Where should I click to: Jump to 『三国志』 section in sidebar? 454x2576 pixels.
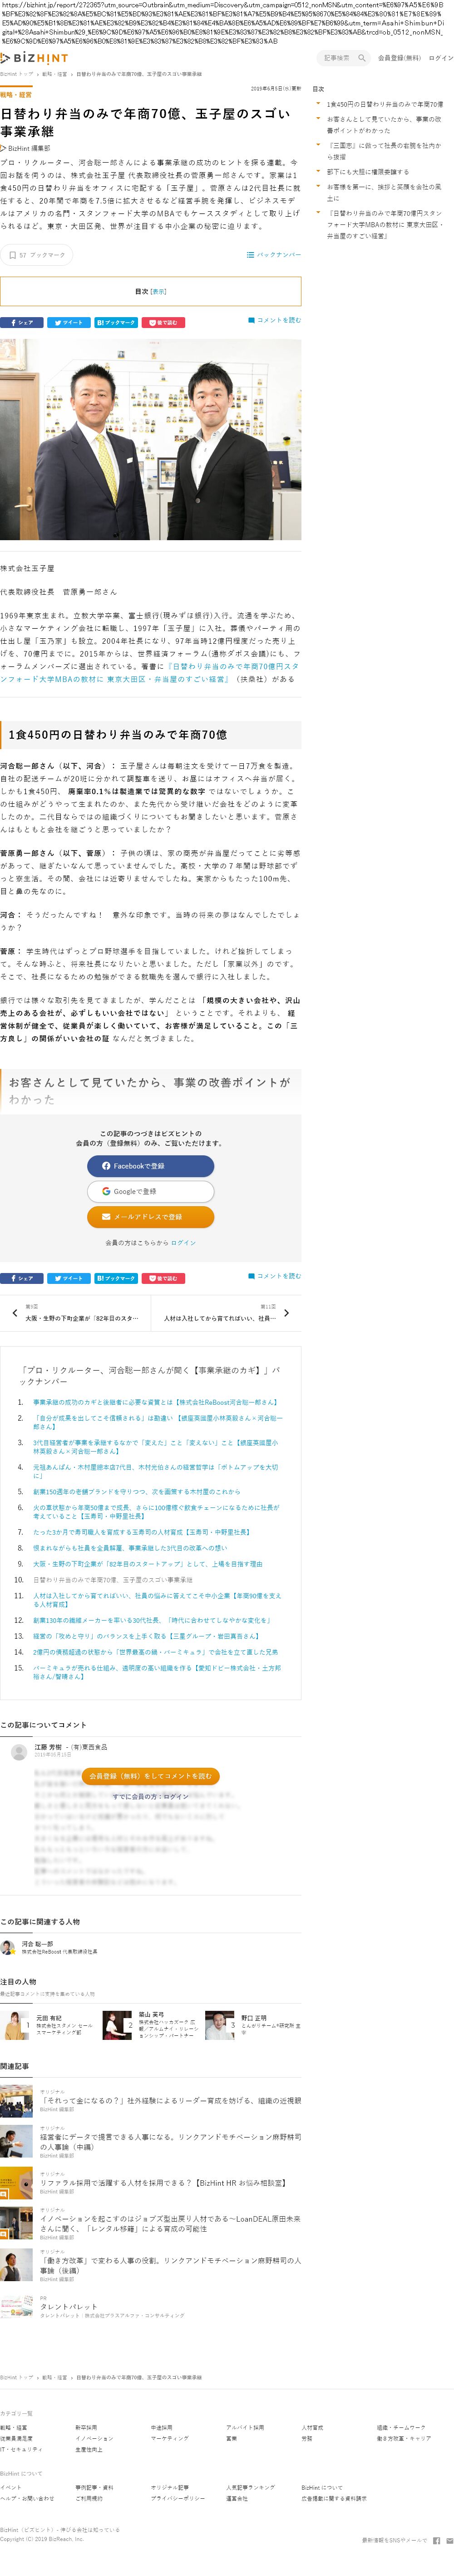383,151
